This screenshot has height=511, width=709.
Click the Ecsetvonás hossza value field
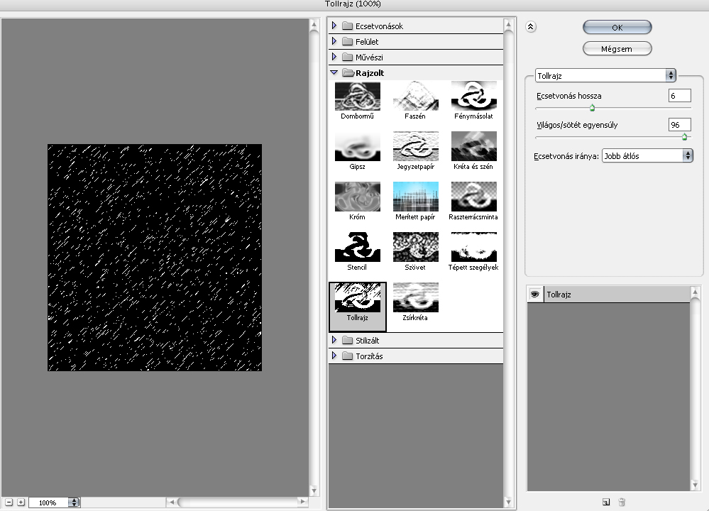680,95
